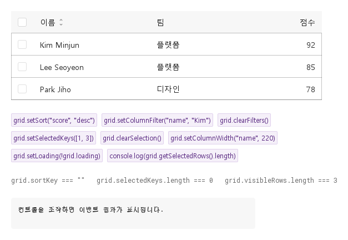348x240 pixels.
Task: Toggle the select-all checkbox in header
Action: (x=22, y=22)
